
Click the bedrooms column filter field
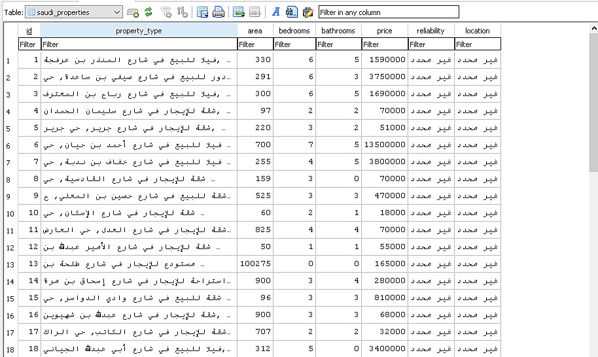[294, 44]
